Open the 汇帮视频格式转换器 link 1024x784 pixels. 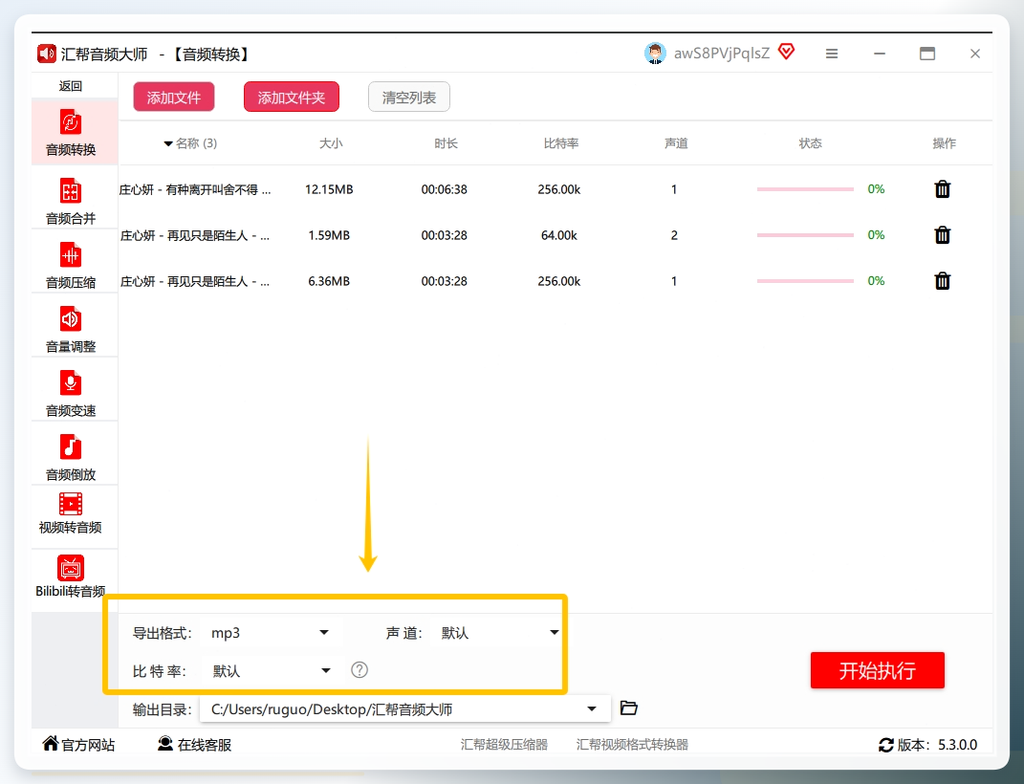coord(632,745)
